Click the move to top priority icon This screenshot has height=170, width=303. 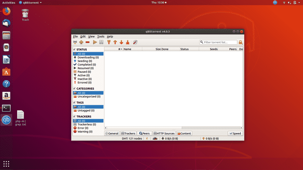pyautogui.click(x=109, y=42)
